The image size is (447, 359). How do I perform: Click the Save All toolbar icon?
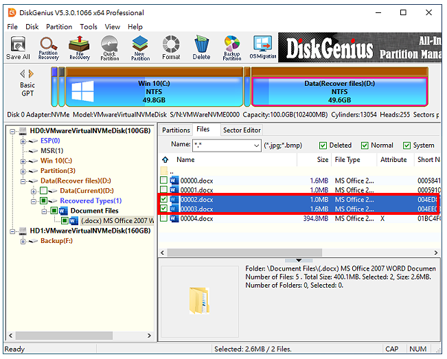(x=19, y=48)
